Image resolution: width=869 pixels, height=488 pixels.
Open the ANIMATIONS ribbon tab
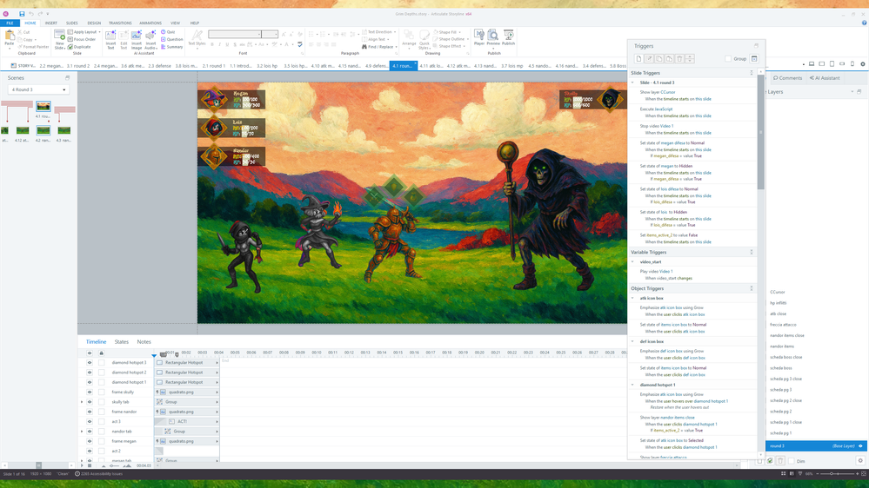click(x=150, y=23)
